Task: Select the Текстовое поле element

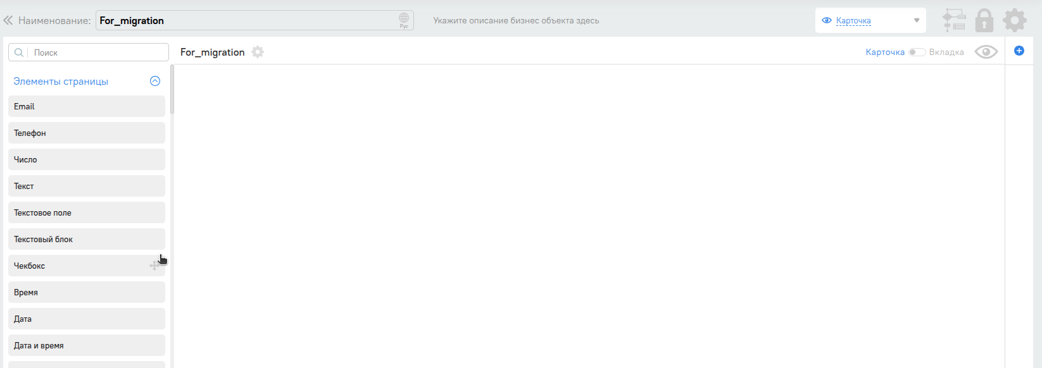Action: click(86, 212)
